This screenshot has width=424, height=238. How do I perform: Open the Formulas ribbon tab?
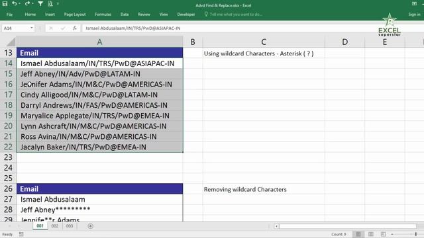click(103, 15)
